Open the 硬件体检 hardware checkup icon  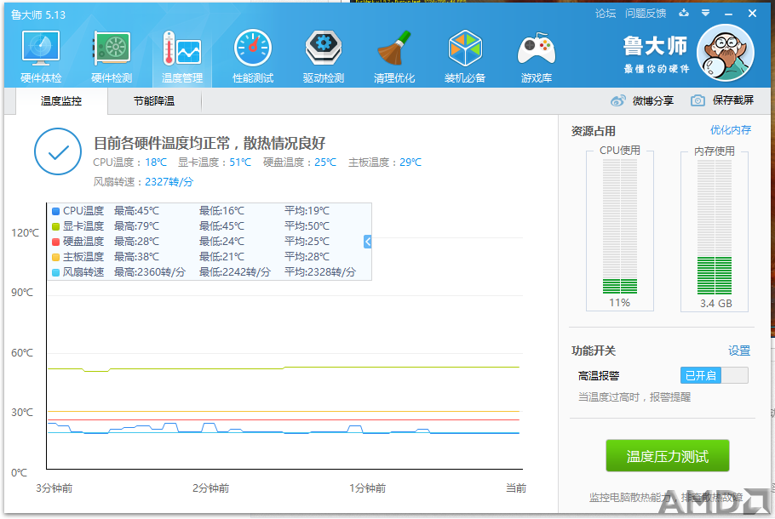41,56
